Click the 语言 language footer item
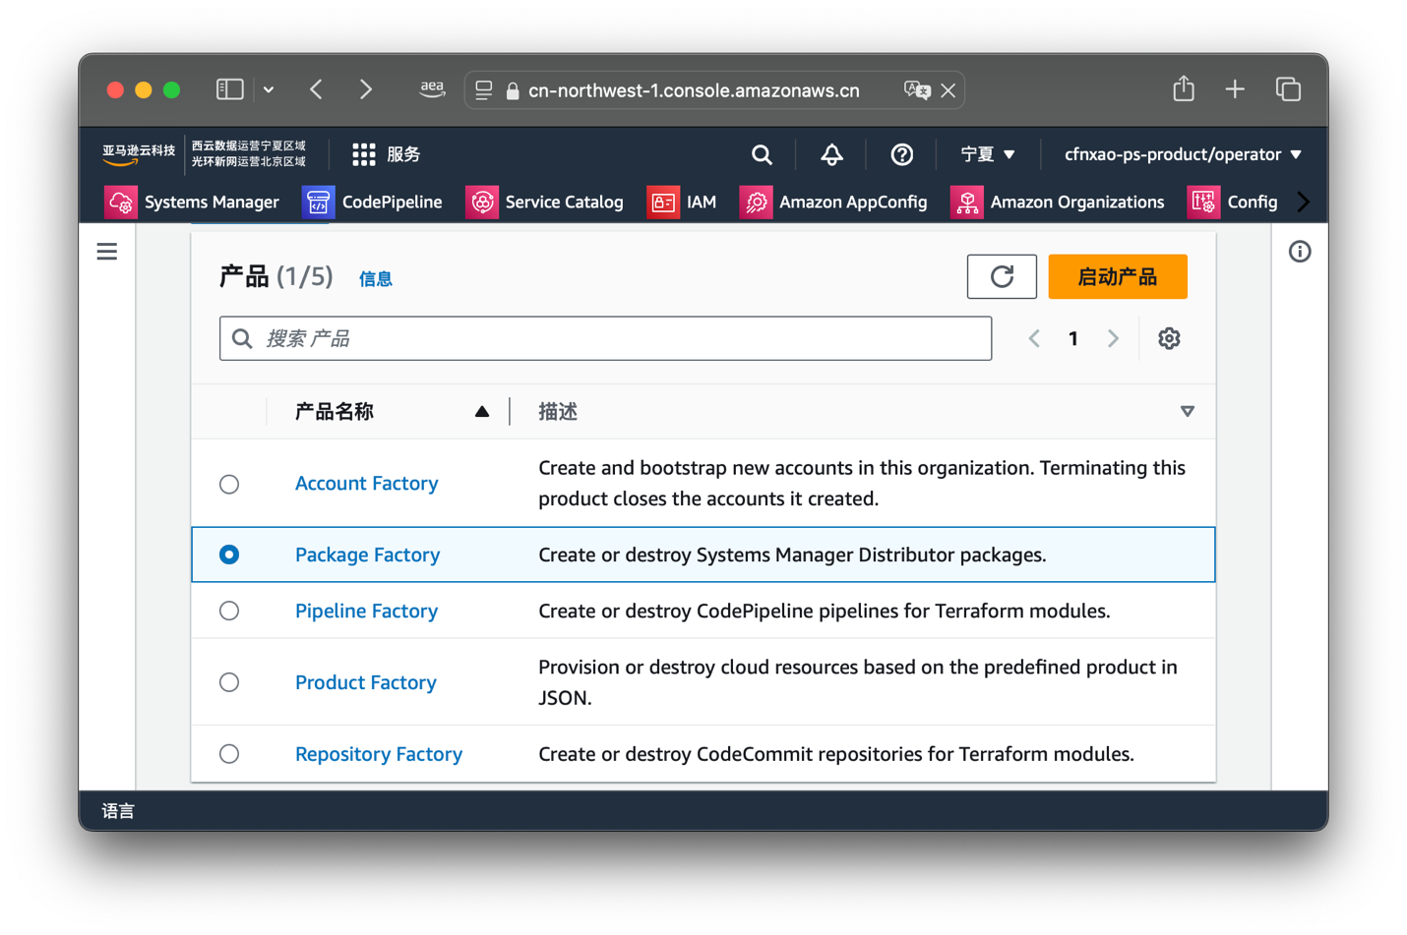The image size is (1407, 935). (118, 811)
